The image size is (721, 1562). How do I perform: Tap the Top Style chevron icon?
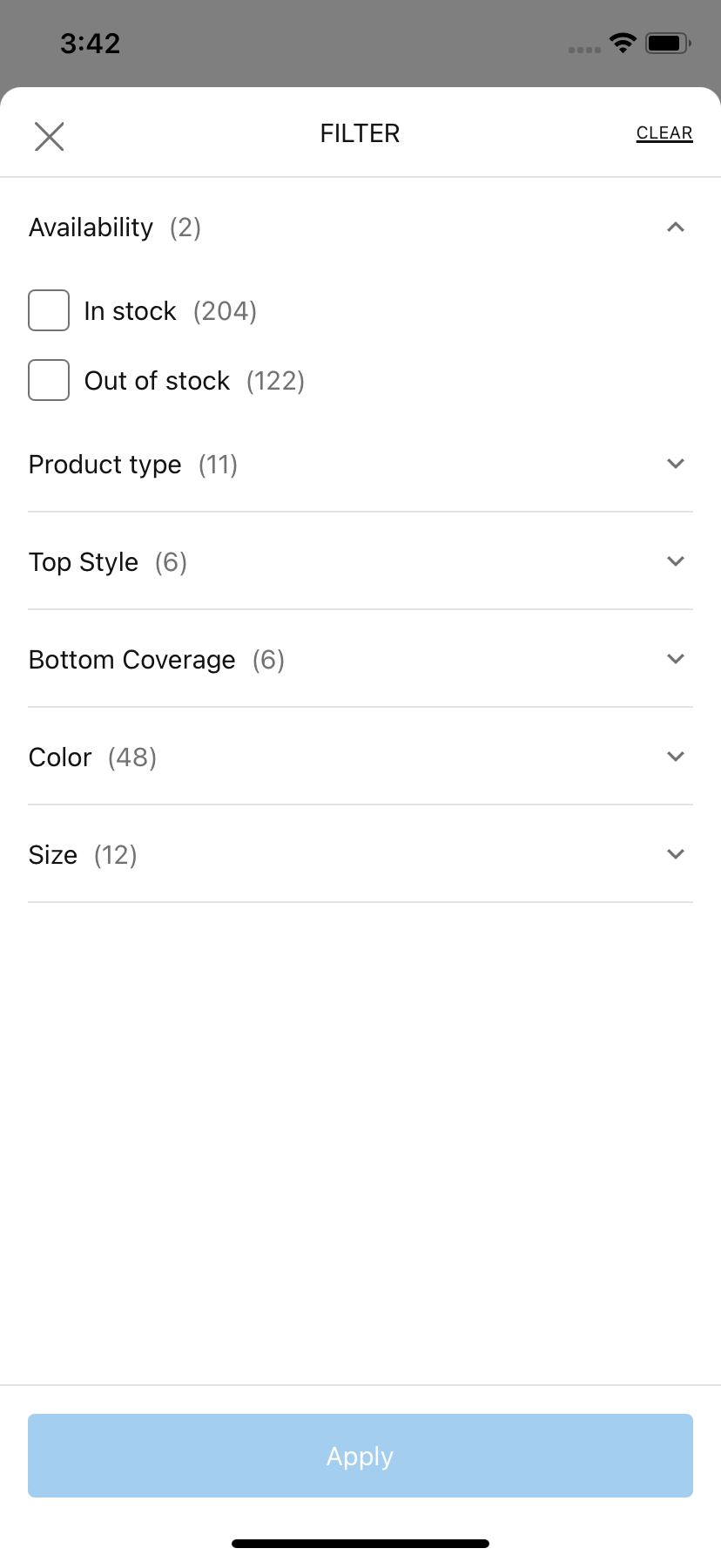675,561
